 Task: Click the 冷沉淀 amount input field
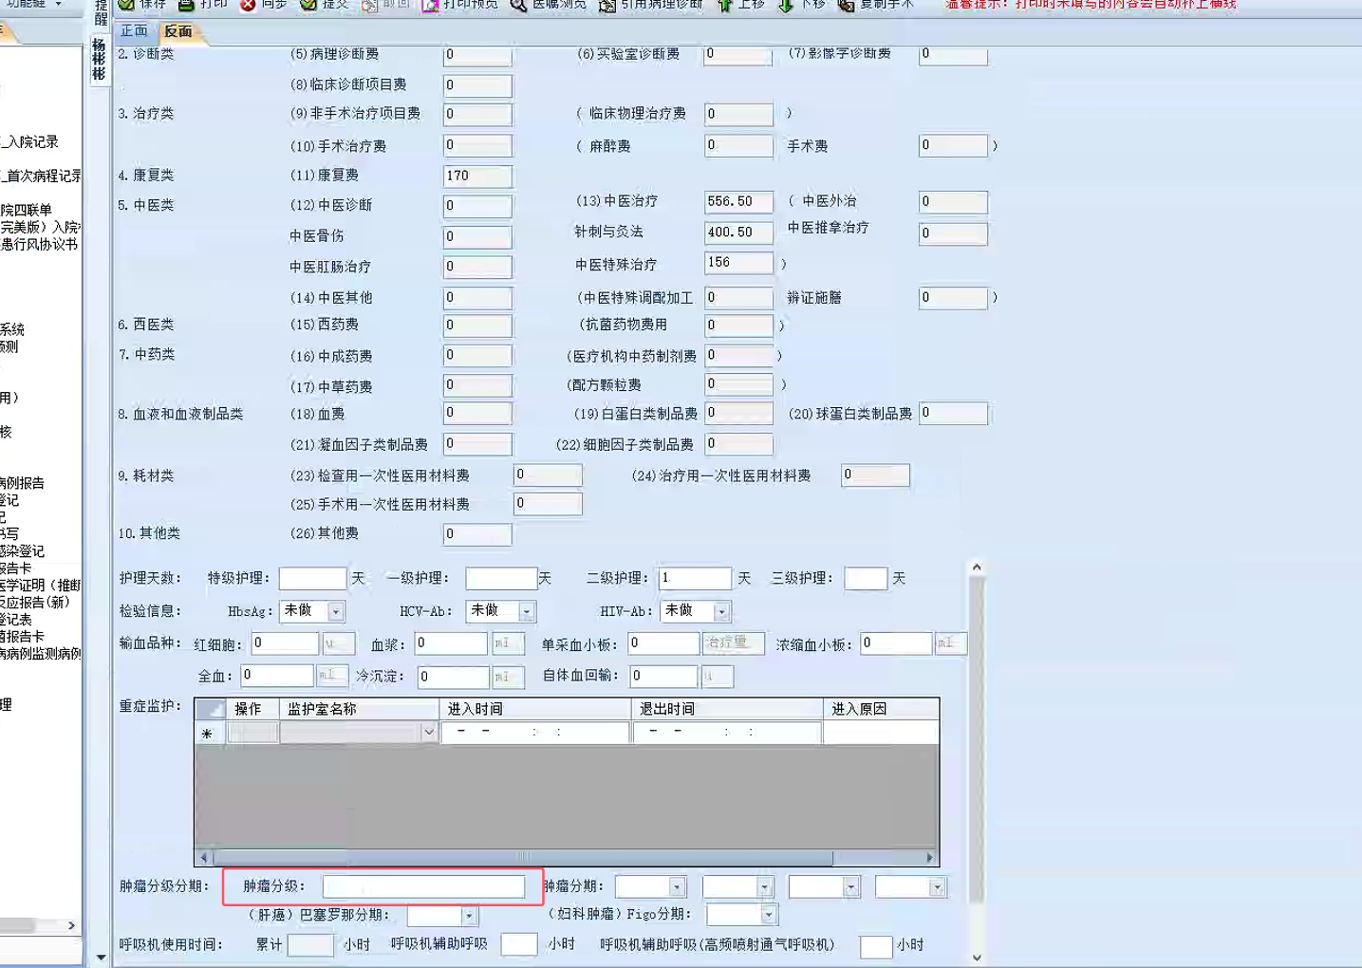pos(454,677)
